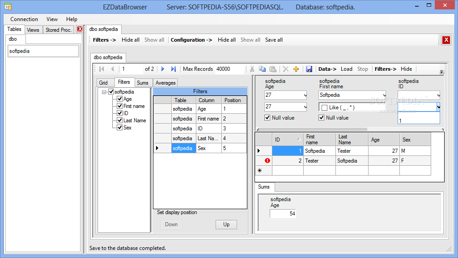Switch to the Stored Proc. tab
458x258 pixels.
(x=59, y=30)
